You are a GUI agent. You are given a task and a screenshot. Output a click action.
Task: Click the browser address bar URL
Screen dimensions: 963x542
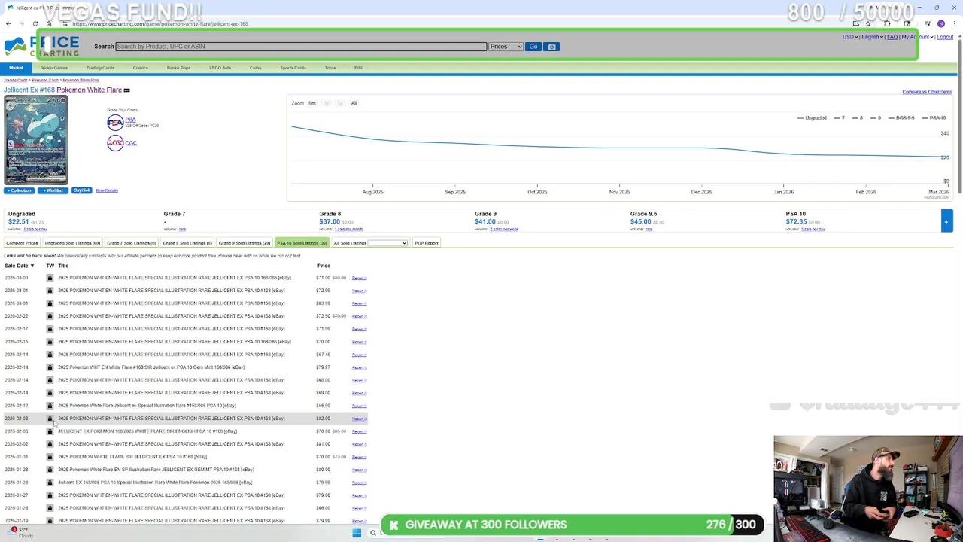pos(160,24)
